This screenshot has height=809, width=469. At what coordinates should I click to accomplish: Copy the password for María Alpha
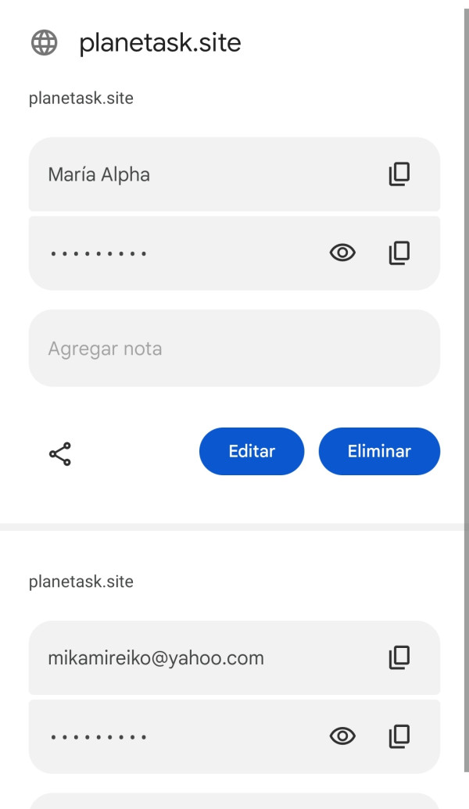pyautogui.click(x=399, y=252)
